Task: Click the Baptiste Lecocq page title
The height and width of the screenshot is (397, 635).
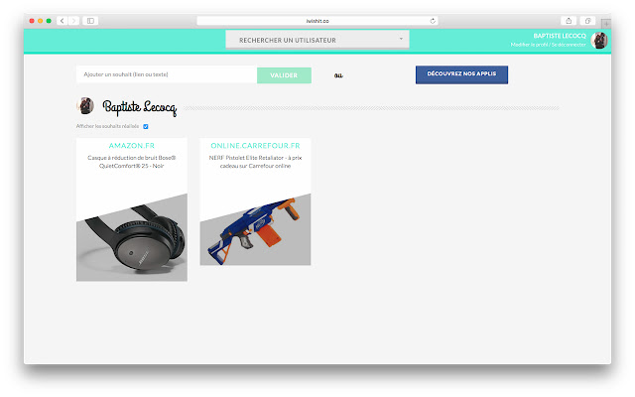Action: pyautogui.click(x=140, y=107)
